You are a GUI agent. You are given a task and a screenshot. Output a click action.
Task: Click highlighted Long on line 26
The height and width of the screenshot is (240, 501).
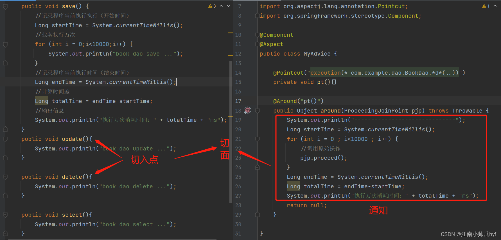(x=294, y=186)
